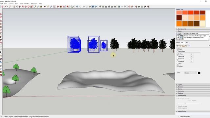Select the Eraser tool in top toolbar
210x118 pixels.
[2, 7]
